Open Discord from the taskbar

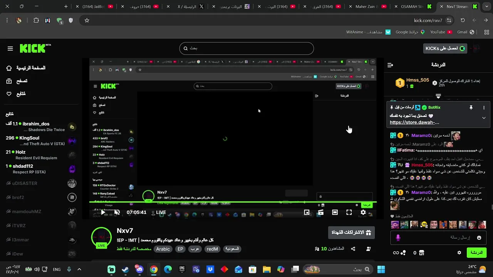(x=139, y=269)
